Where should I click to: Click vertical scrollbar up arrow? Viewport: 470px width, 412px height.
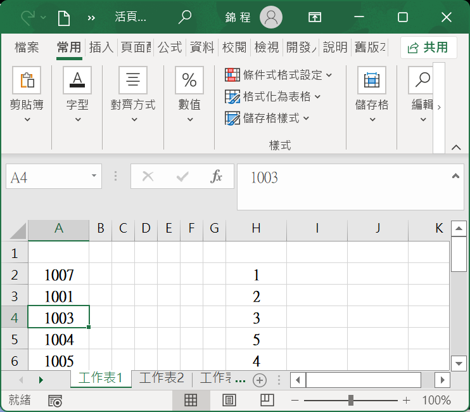(x=459, y=228)
